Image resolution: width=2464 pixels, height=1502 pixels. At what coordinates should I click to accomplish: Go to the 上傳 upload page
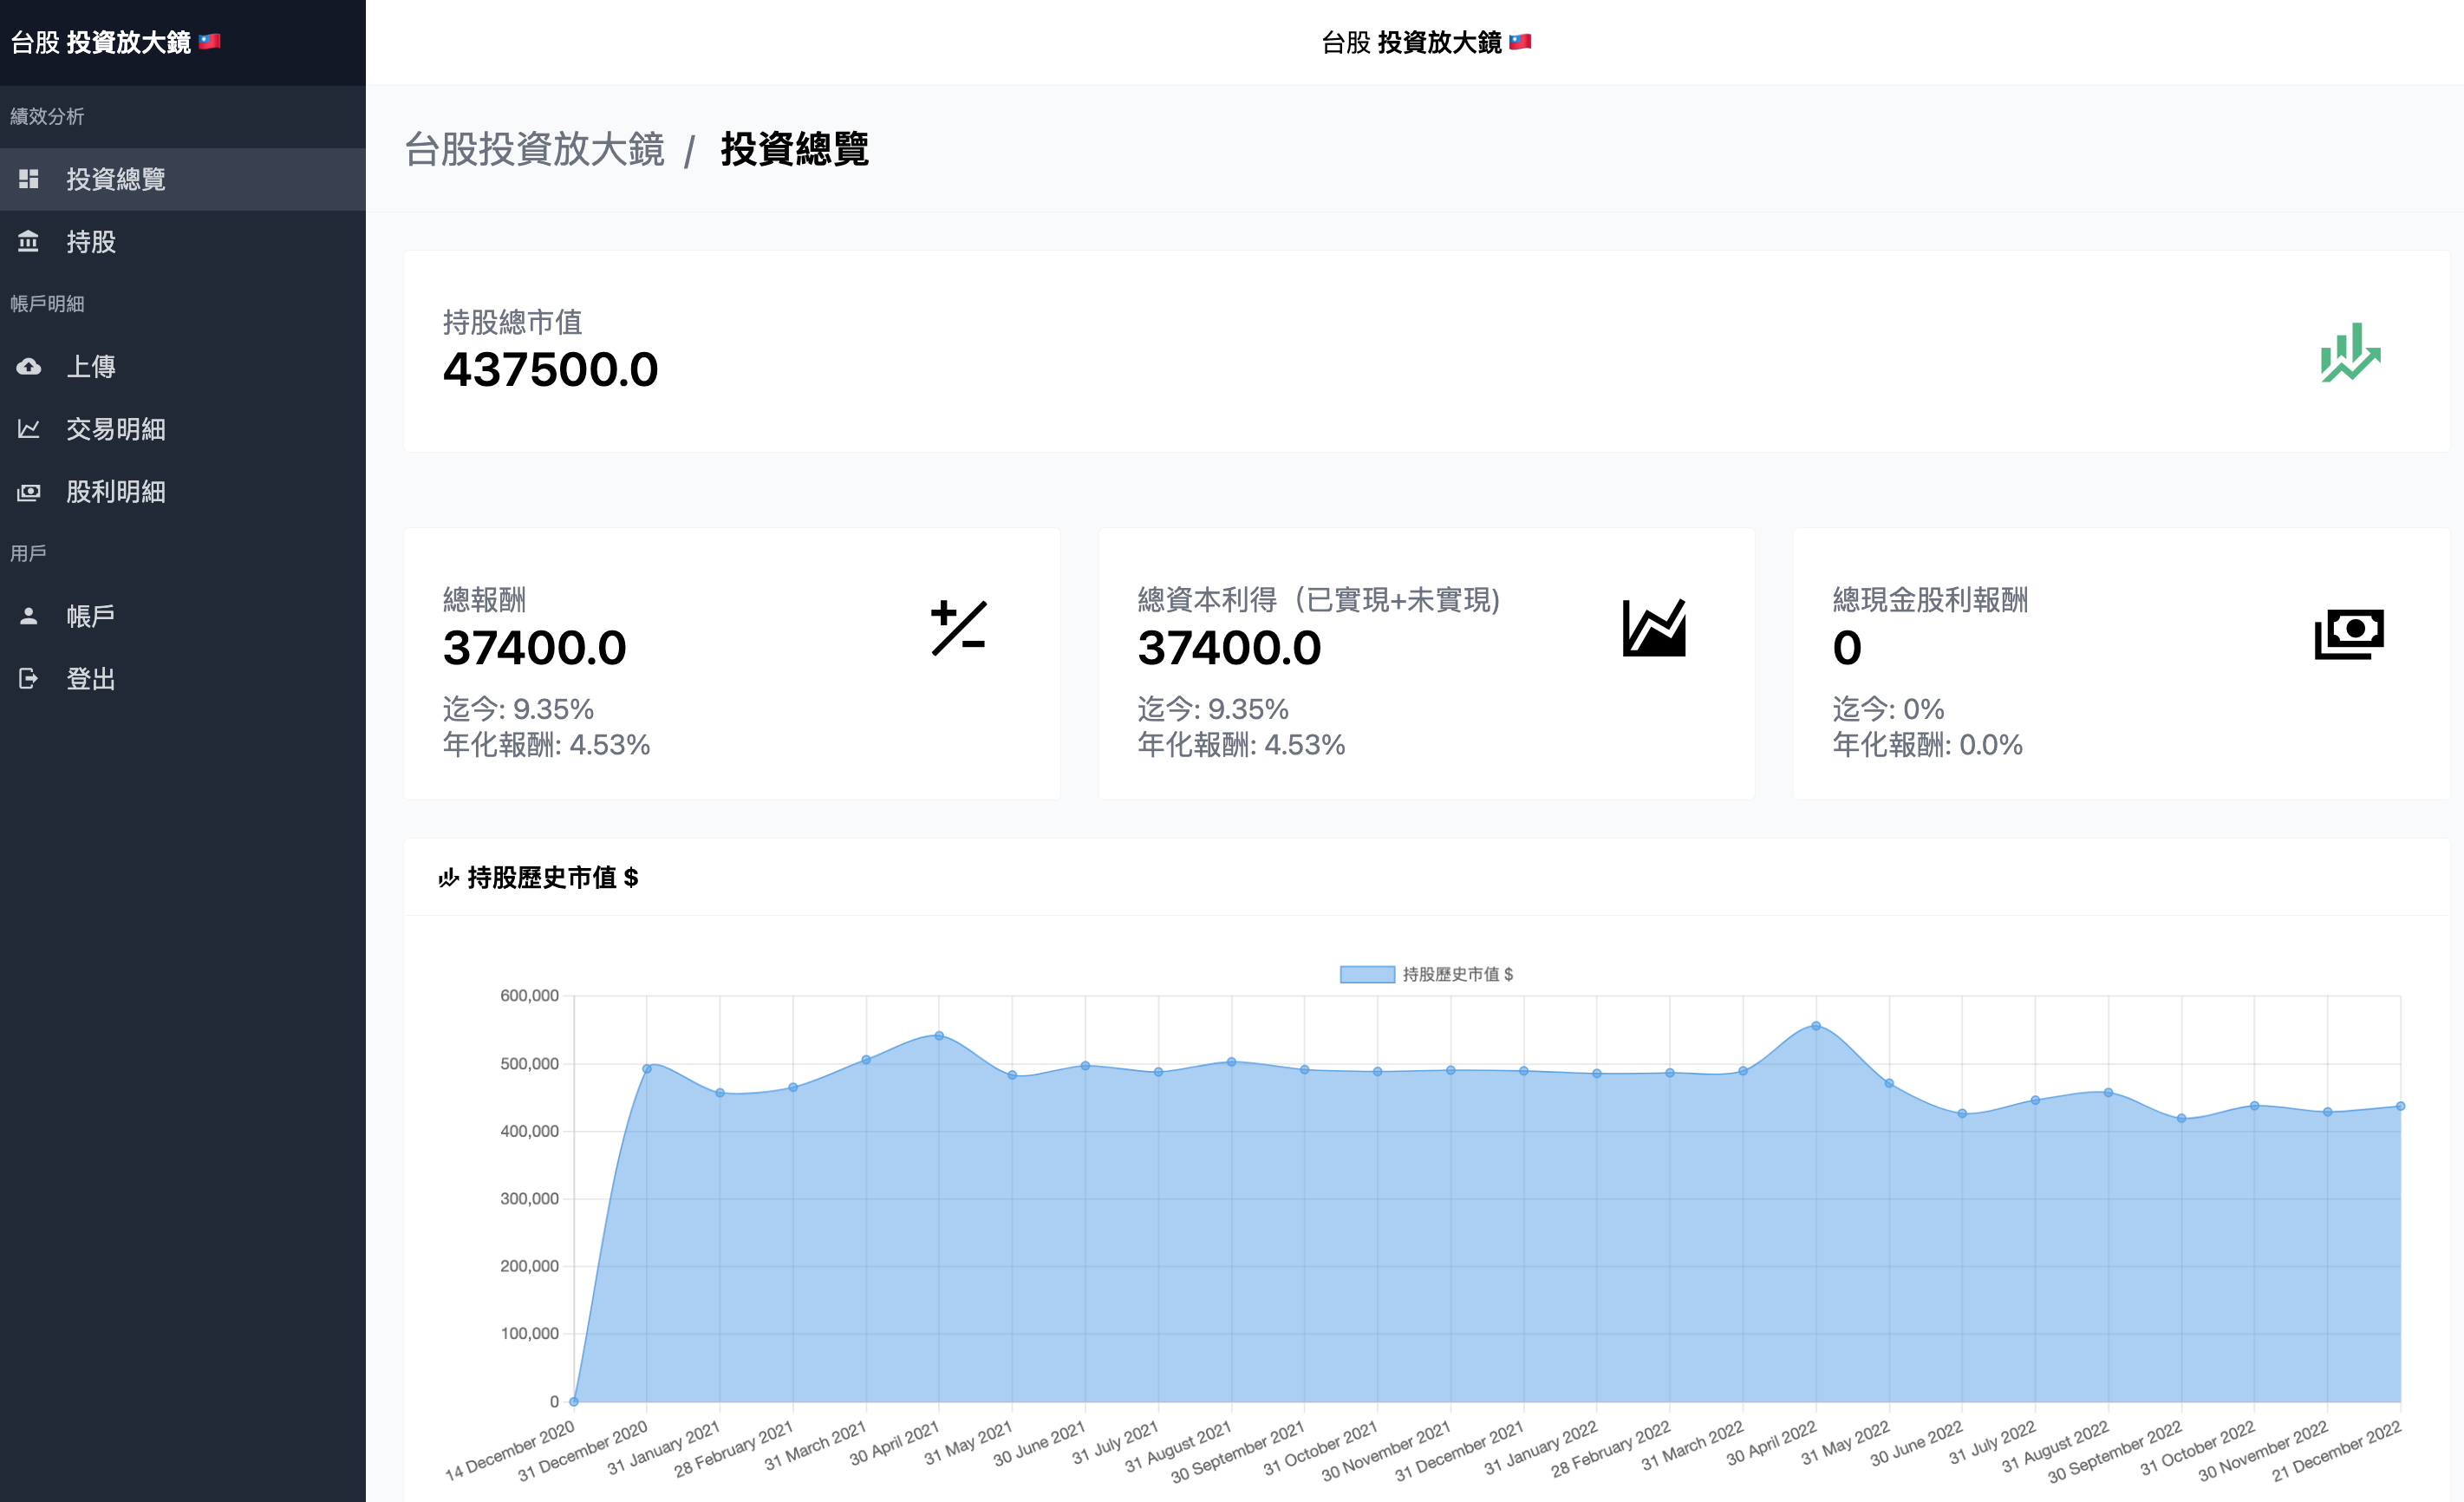pyautogui.click(x=183, y=366)
